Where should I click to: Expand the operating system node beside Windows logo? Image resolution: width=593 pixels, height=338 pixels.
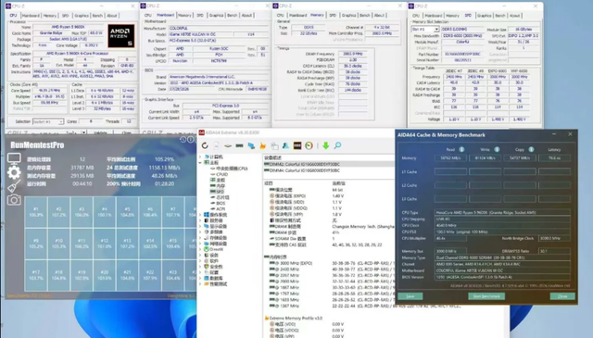click(200, 215)
